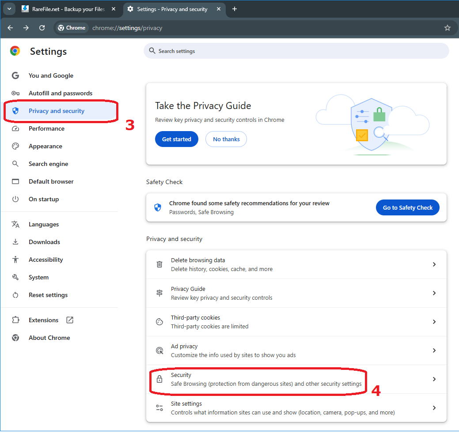
Task: Focus the Search settings field
Action: click(296, 51)
